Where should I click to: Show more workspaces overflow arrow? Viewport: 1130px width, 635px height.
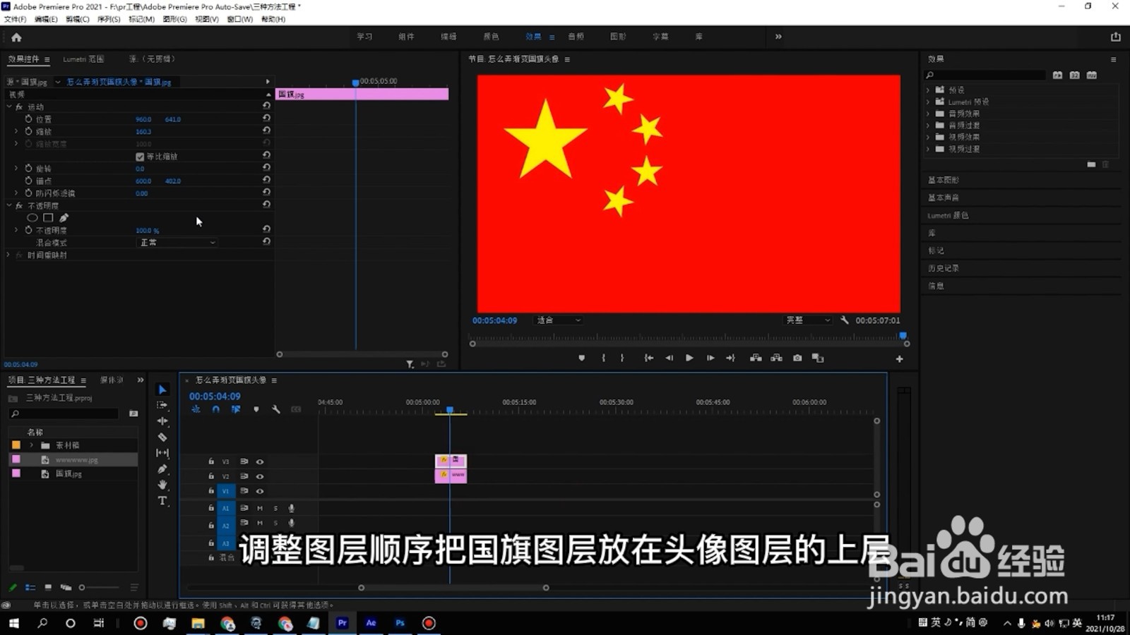coord(778,37)
